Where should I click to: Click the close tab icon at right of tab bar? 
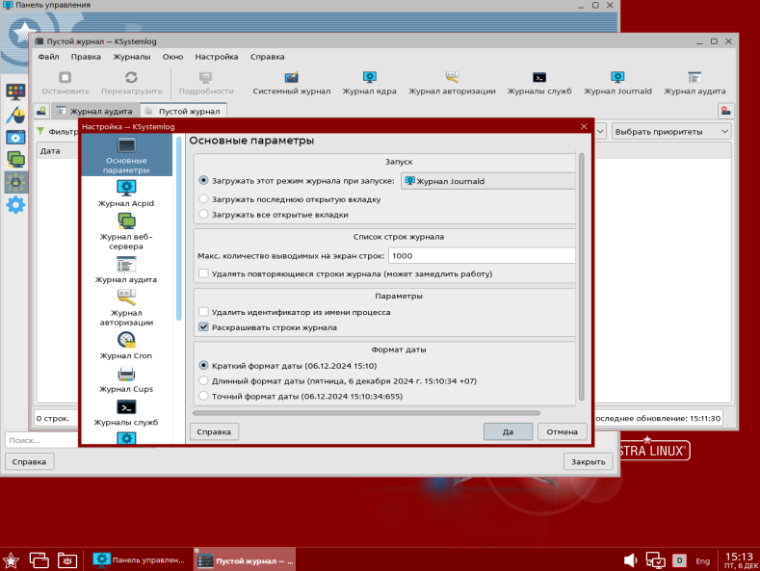725,111
